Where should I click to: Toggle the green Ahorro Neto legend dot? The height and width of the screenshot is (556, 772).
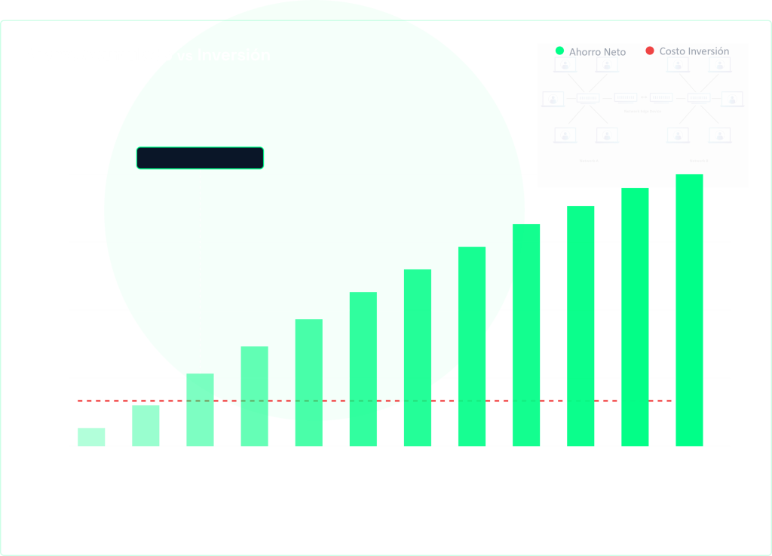[x=559, y=51]
